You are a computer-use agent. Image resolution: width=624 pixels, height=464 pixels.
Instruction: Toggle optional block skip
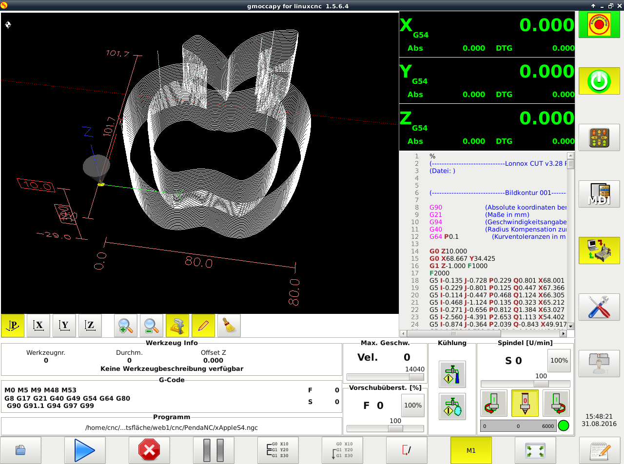pyautogui.click(x=407, y=450)
